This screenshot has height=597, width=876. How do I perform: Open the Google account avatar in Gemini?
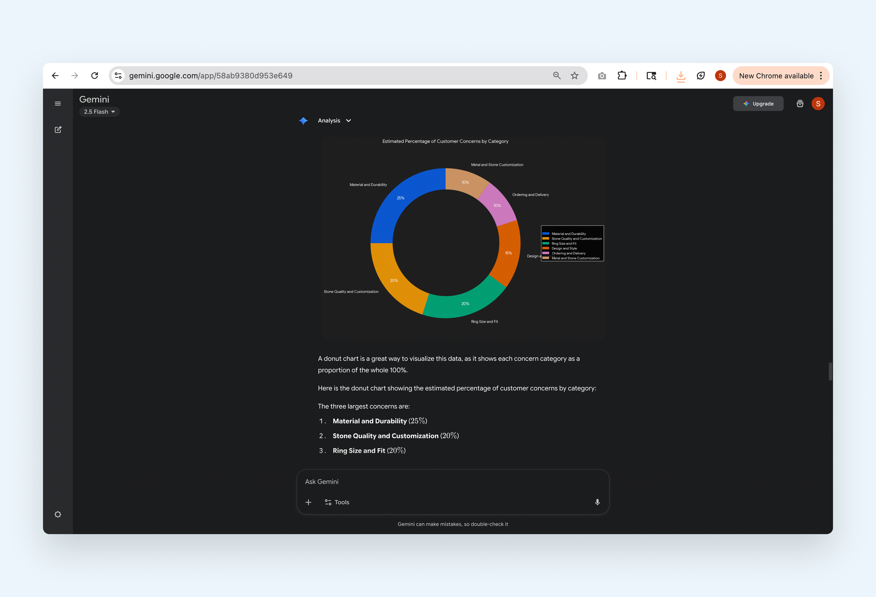[818, 103]
